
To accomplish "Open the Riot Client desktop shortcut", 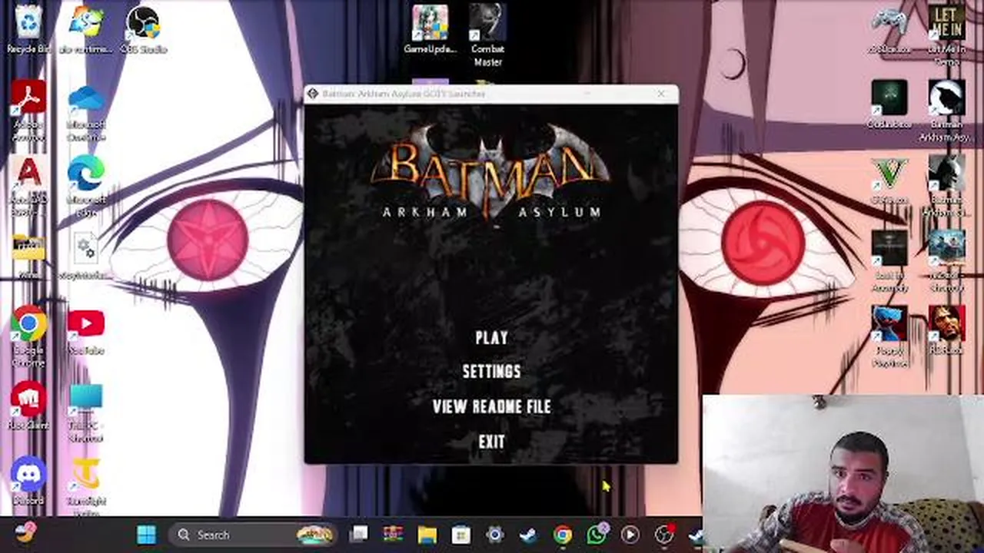I will tap(28, 406).
